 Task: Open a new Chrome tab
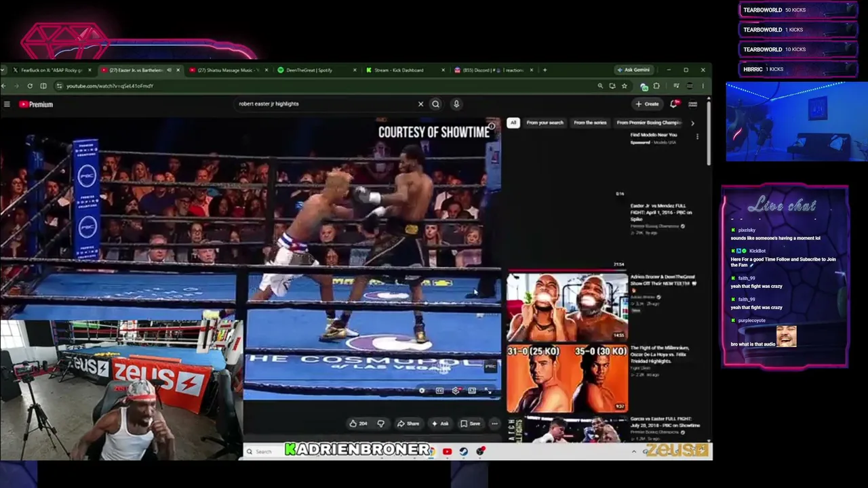pyautogui.click(x=545, y=70)
